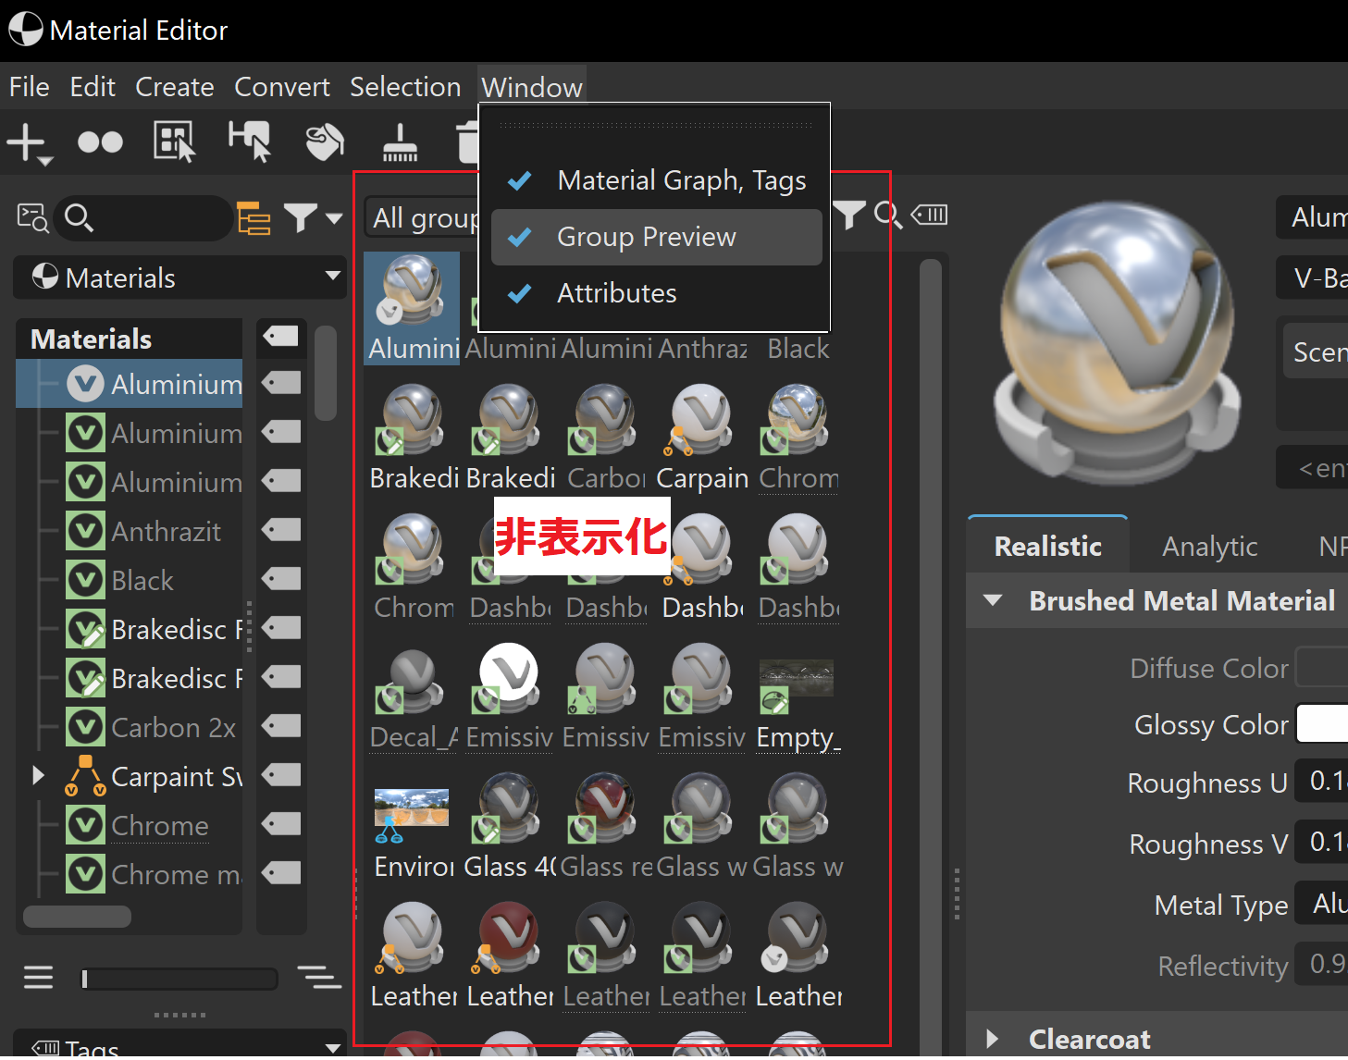1348x1060 pixels.
Task: Select the Carpaint switch material row
Action: pos(177,776)
